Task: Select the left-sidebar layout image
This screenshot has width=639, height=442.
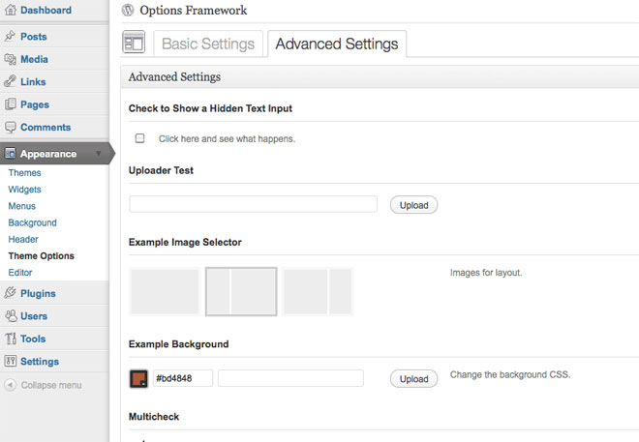Action: [x=241, y=291]
